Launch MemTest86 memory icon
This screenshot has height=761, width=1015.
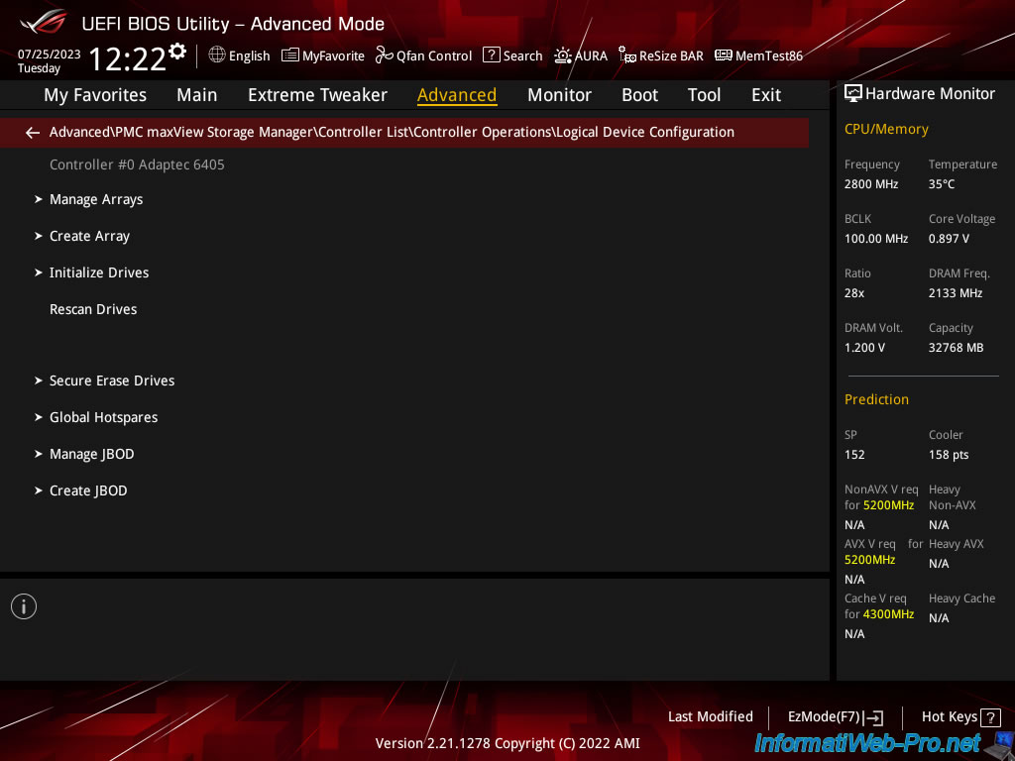tap(724, 55)
